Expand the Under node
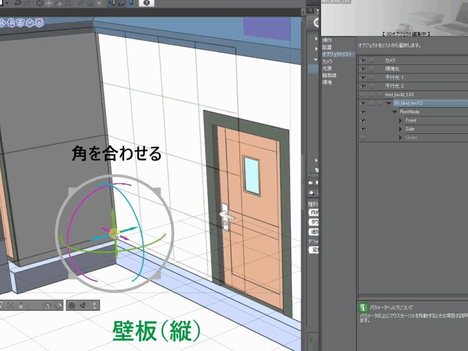468x351 pixels. [x=400, y=138]
